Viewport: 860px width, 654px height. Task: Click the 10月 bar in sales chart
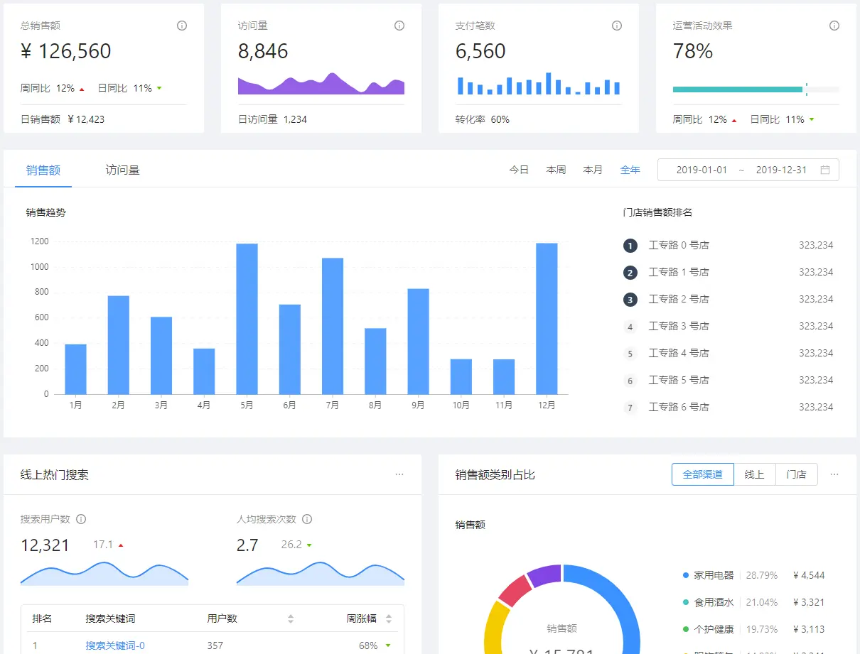click(x=461, y=376)
